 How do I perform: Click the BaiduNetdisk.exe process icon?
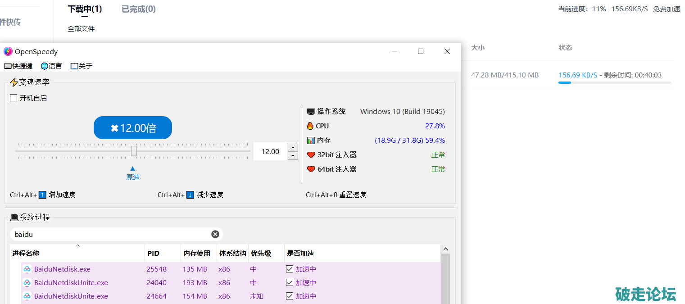click(27, 269)
